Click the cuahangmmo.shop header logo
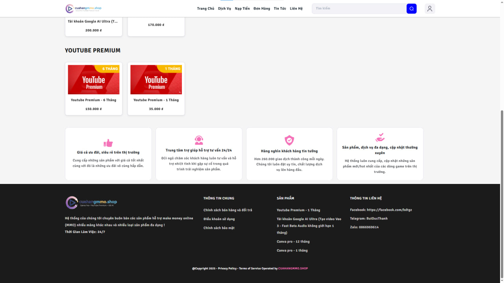 coord(83,9)
